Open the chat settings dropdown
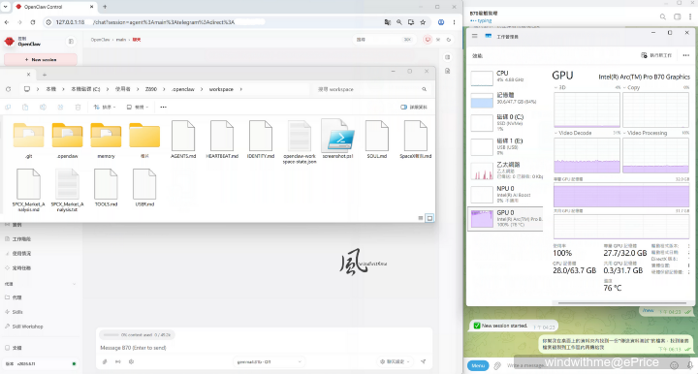Viewport: 698px width, 374px height. tap(395, 362)
